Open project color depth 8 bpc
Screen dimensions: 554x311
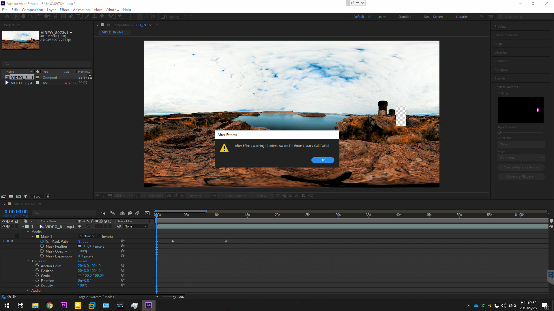tap(37, 197)
